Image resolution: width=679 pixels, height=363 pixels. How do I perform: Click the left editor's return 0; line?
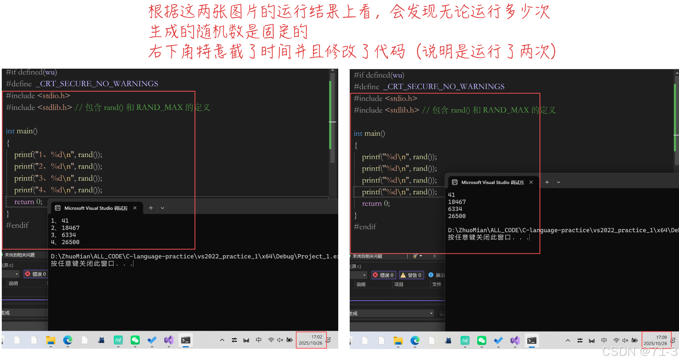[28, 202]
